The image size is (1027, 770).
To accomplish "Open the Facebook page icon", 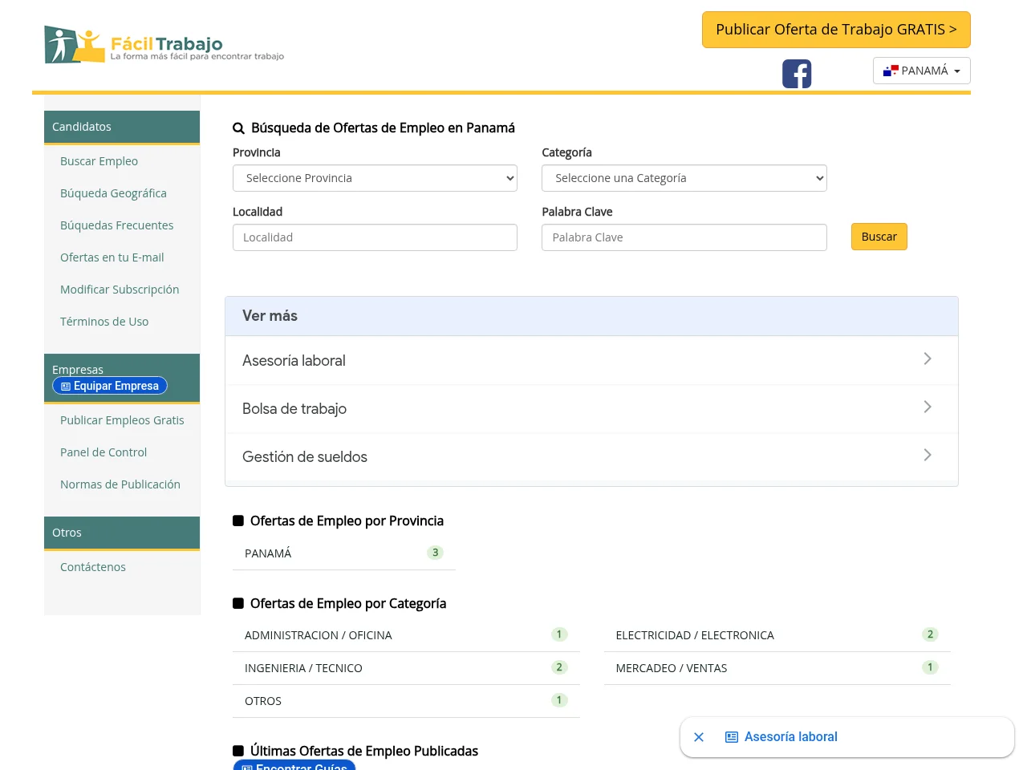I will point(797,74).
